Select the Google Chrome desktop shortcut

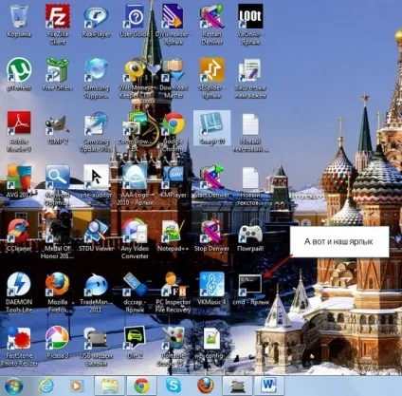174,123
